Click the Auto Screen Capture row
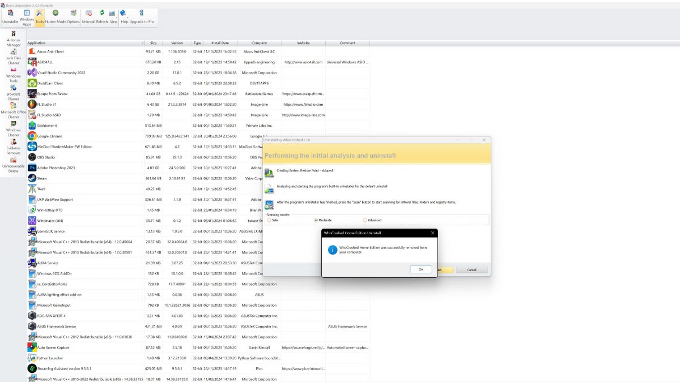 point(198,347)
